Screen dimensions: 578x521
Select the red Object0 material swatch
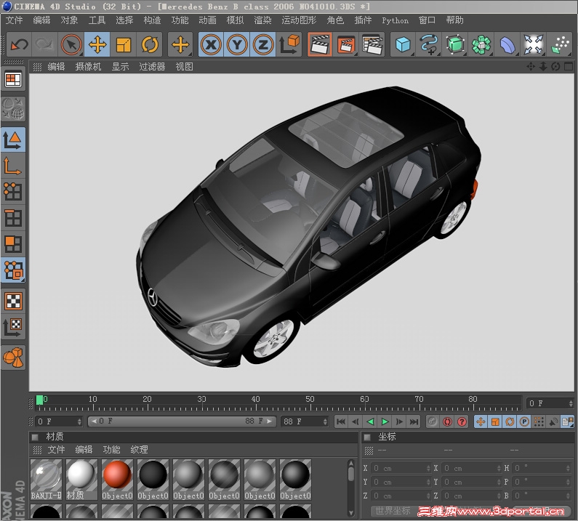(117, 480)
